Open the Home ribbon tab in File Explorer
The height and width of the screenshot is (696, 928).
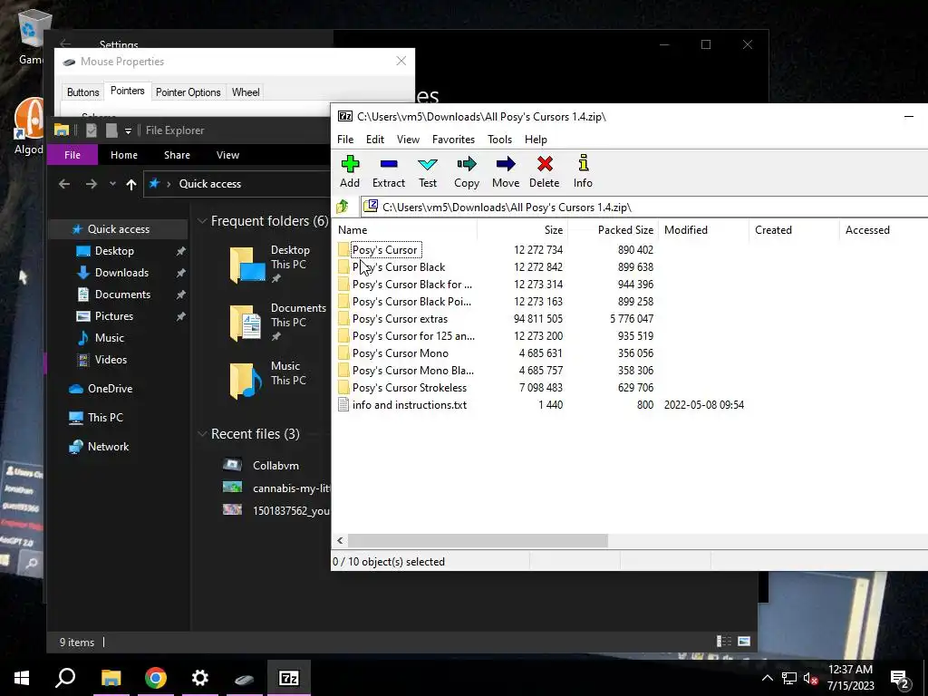[123, 155]
